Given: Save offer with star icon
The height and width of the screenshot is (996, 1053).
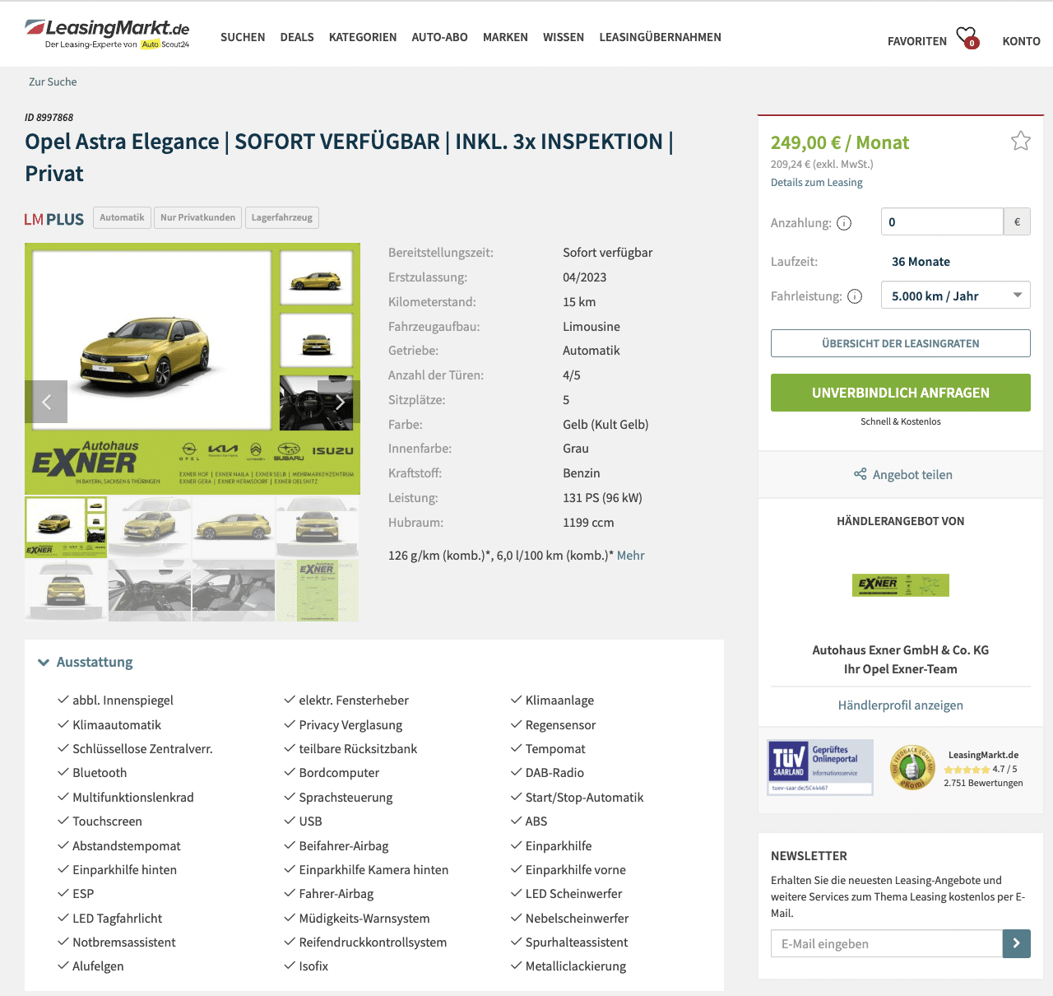Looking at the screenshot, I should (1020, 141).
